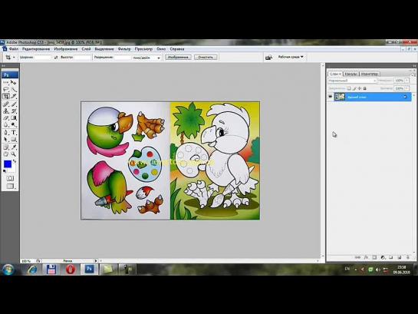This screenshot has height=314, width=418.
Task: Create new adjustment layer button
Action: tap(383, 257)
